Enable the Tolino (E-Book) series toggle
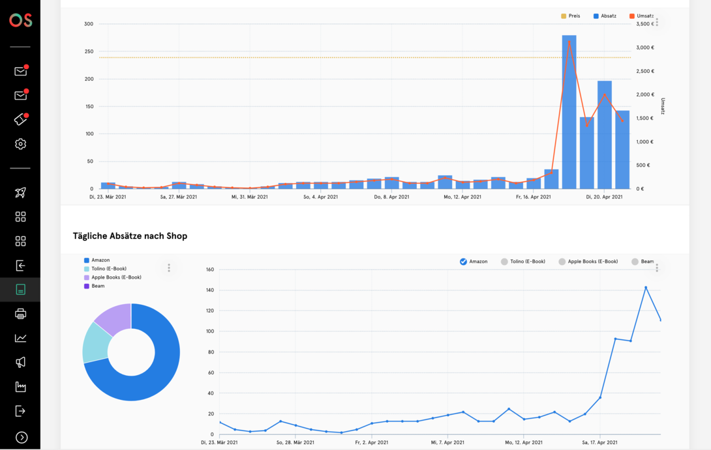Screen dimensions: 711x450 (504, 262)
